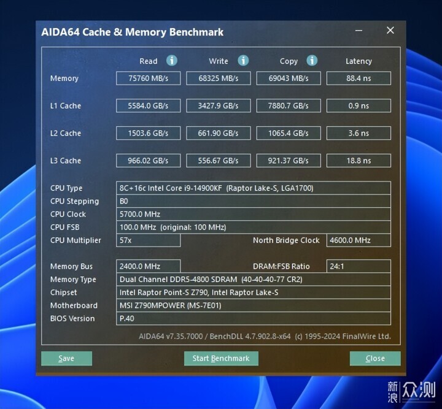Click the Close button at bottom
Viewport: 442px width, 409px height.
[x=375, y=358]
